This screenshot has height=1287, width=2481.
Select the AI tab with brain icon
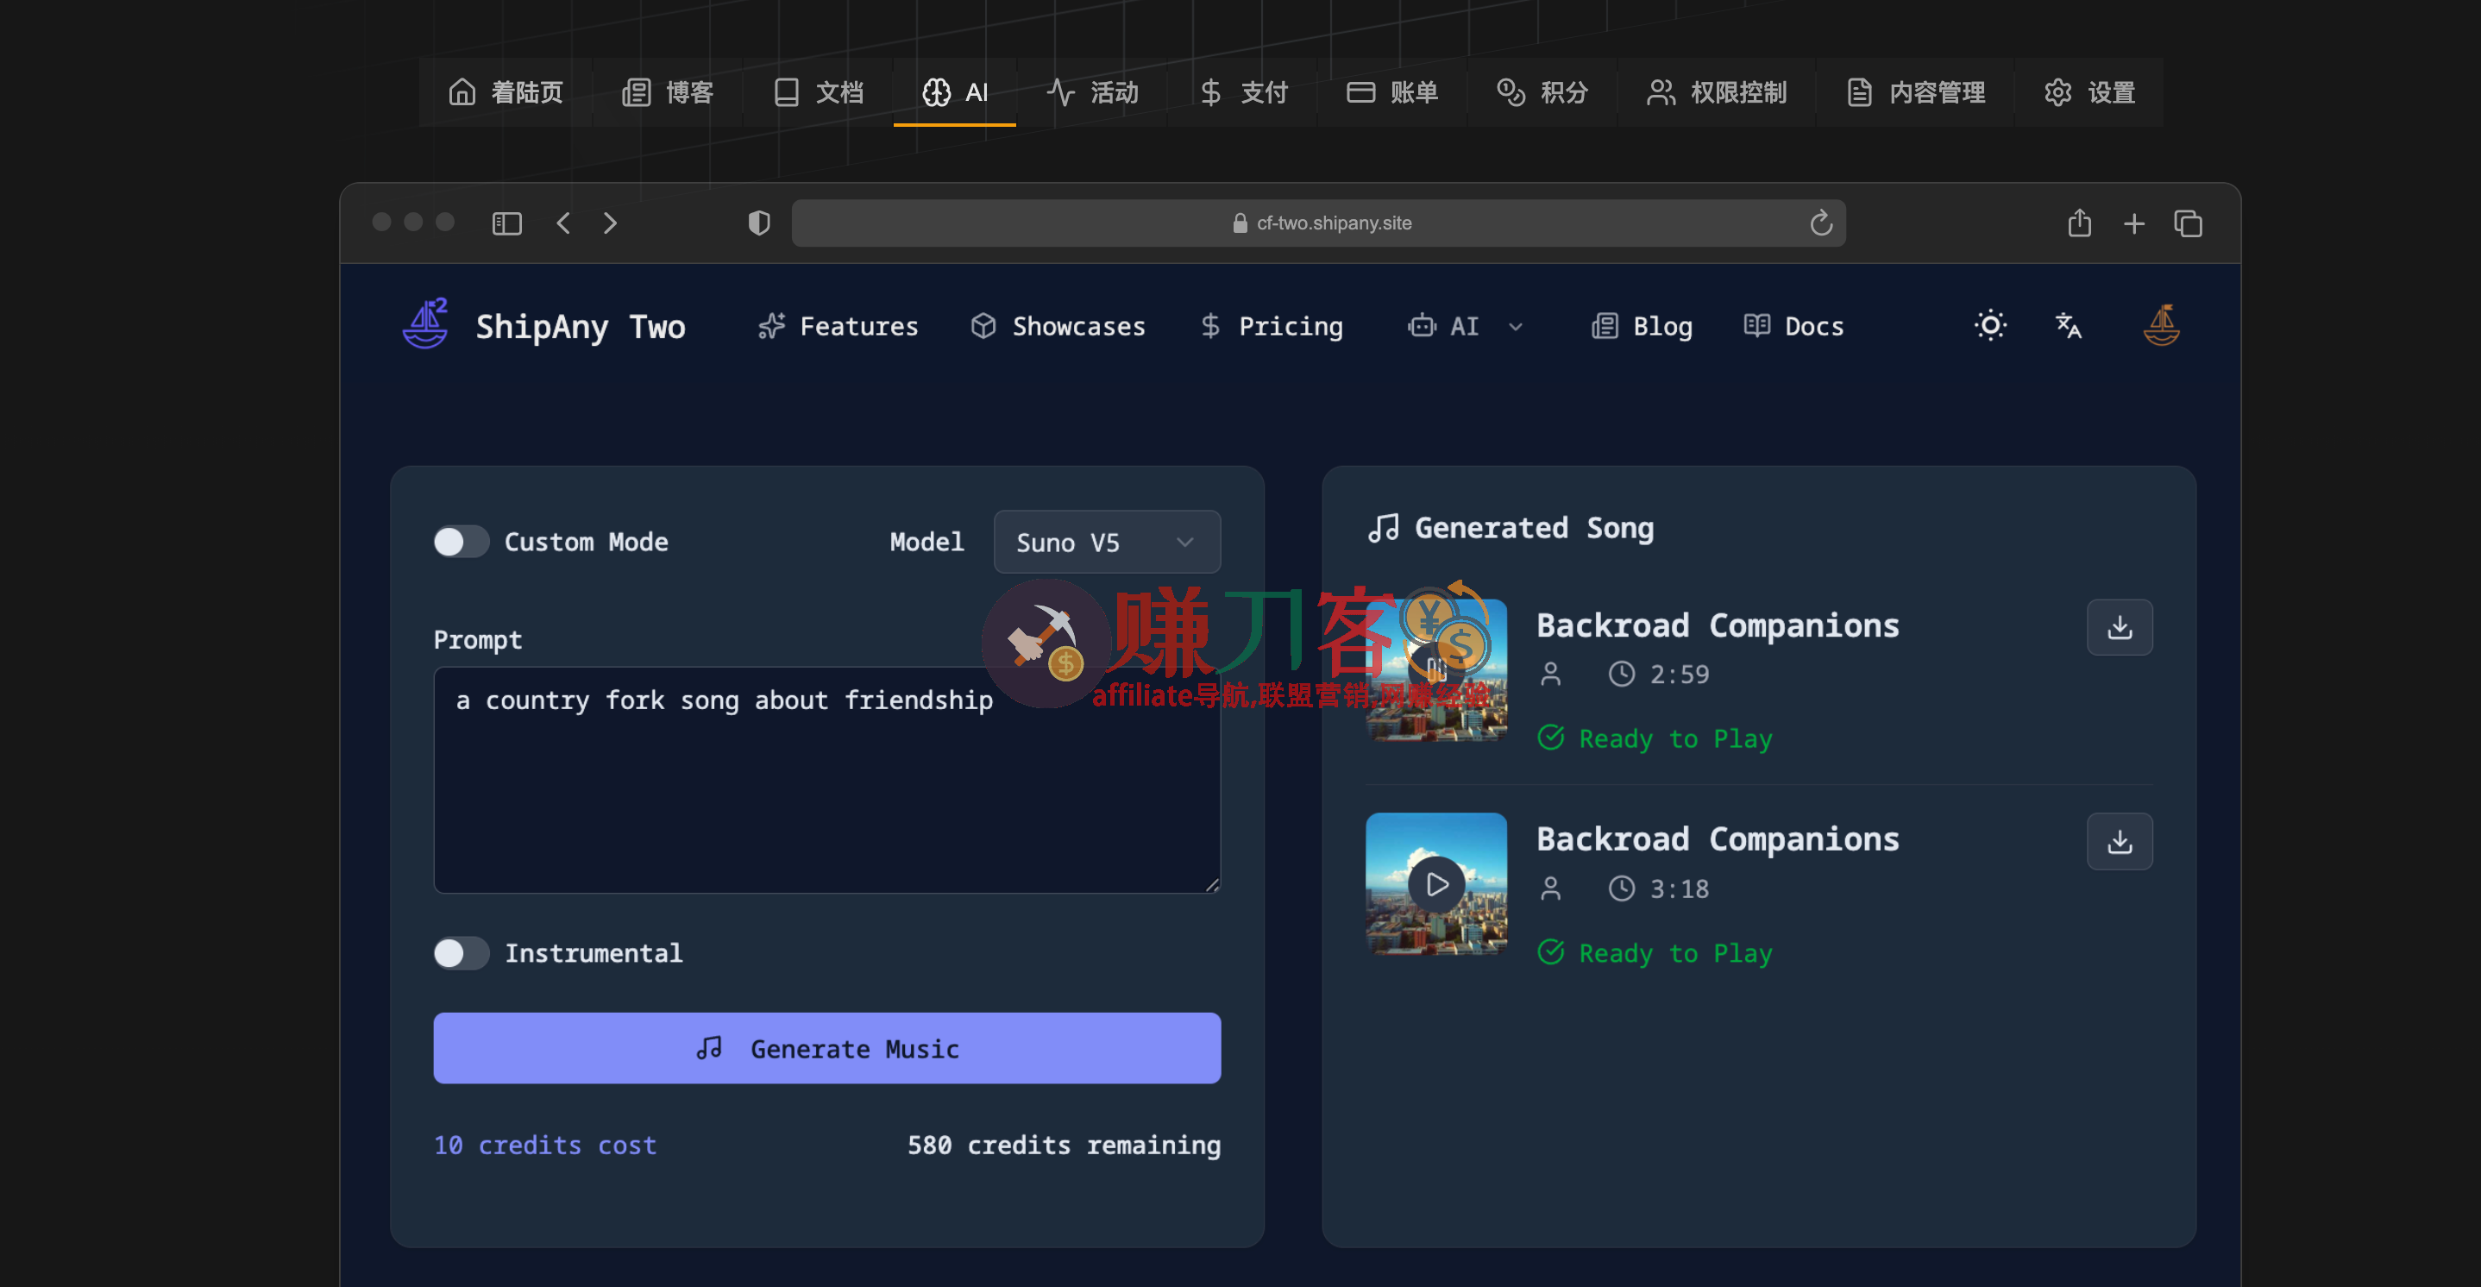point(954,92)
